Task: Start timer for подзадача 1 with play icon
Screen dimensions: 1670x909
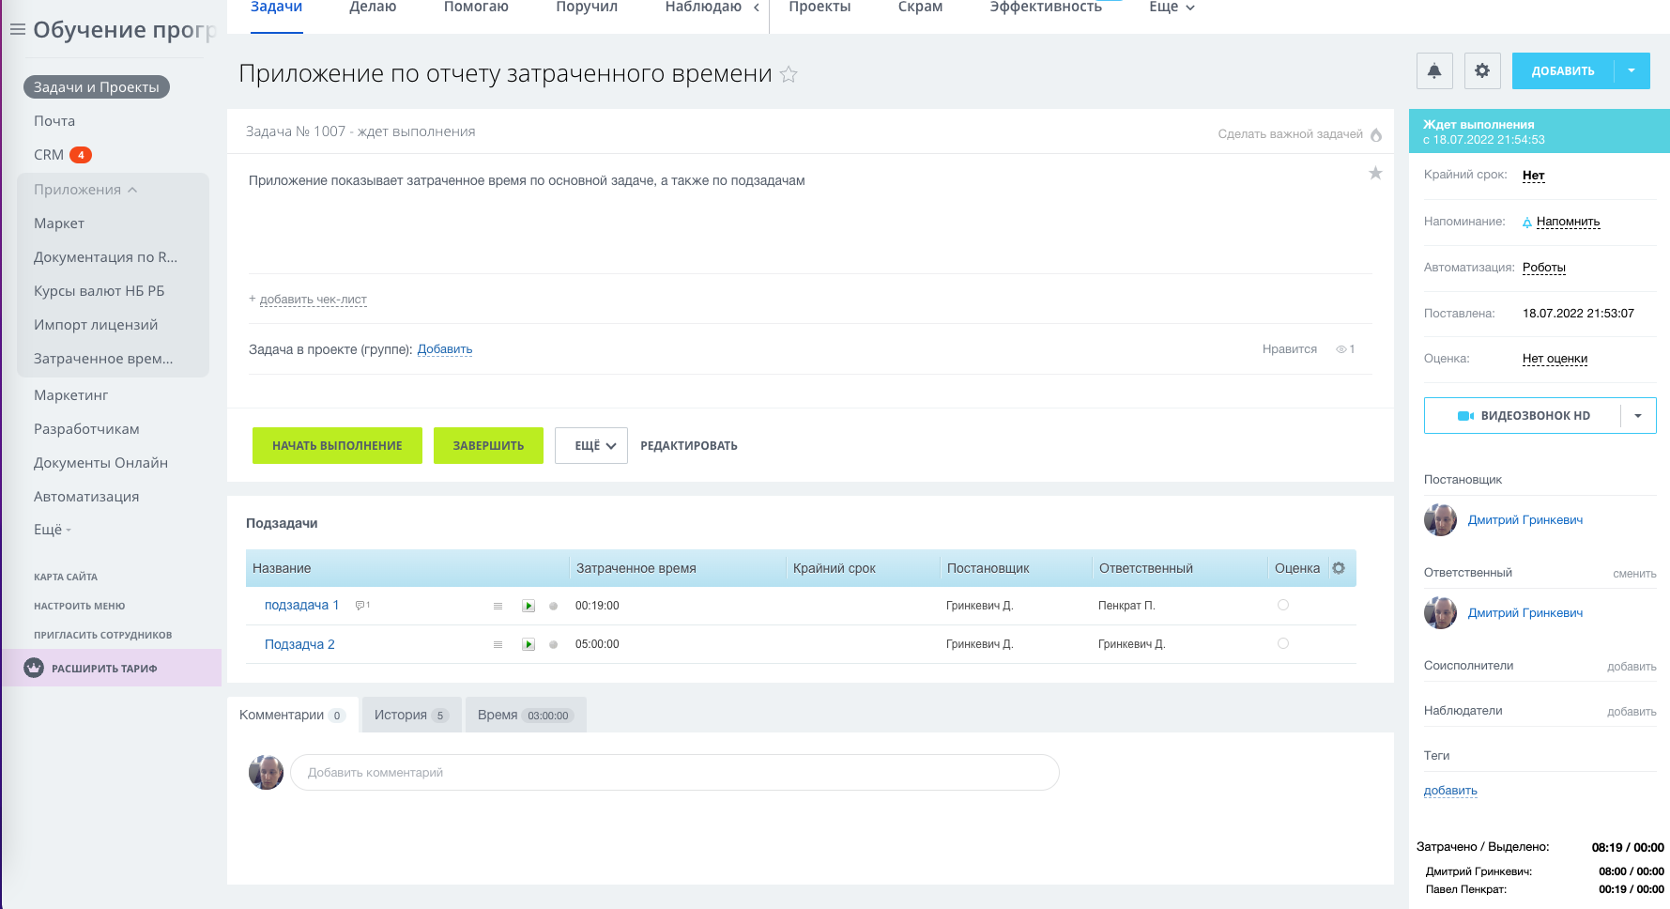Action: [529, 606]
